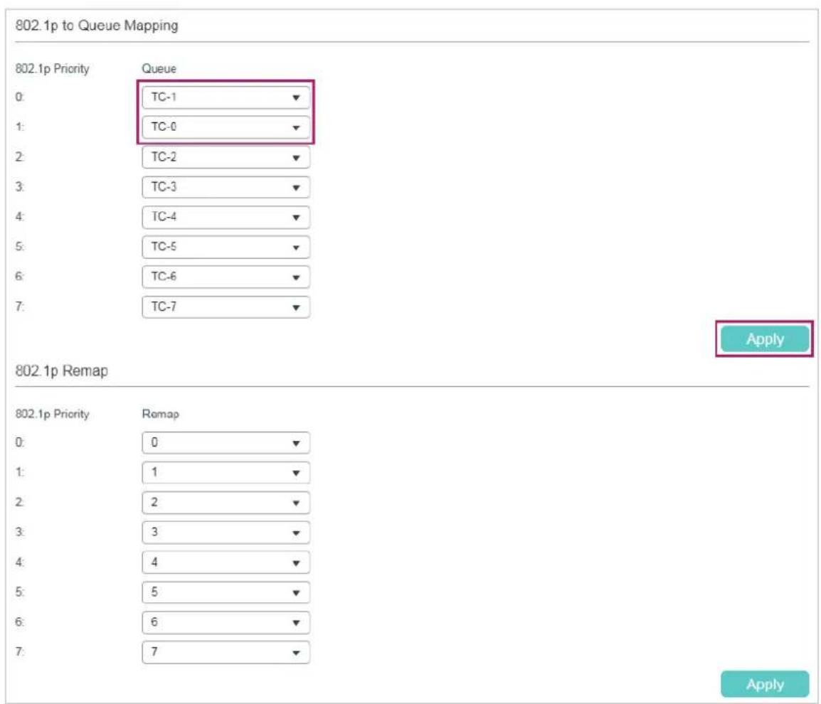The image size is (821, 704).
Task: Open the Remap dropdown for priority 1
Action: (x=226, y=473)
